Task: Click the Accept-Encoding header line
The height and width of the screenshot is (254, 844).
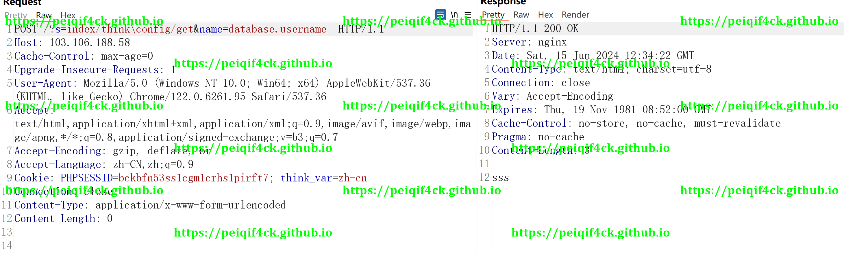Action: pos(112,151)
